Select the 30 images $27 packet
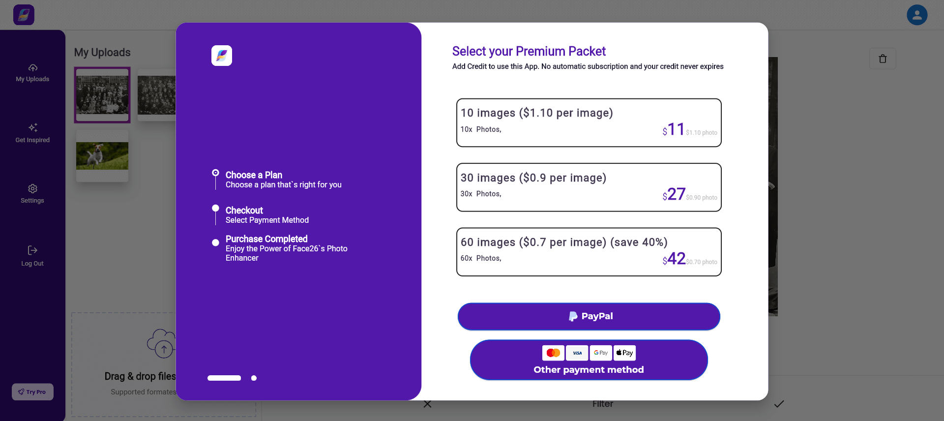 coord(589,187)
